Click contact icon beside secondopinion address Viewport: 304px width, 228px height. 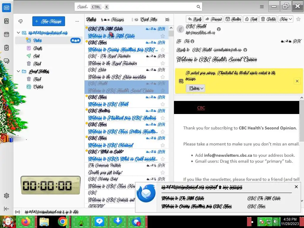point(245,50)
